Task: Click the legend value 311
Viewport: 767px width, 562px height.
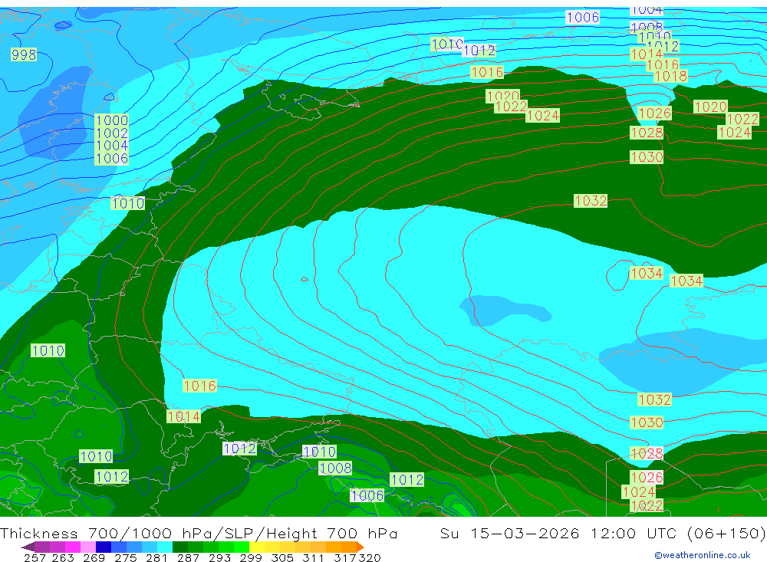Action: (x=313, y=557)
